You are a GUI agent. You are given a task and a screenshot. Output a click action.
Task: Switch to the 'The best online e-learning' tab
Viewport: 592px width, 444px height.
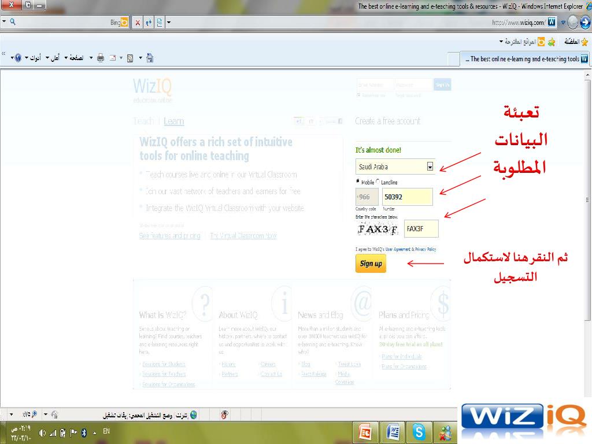[x=526, y=59]
